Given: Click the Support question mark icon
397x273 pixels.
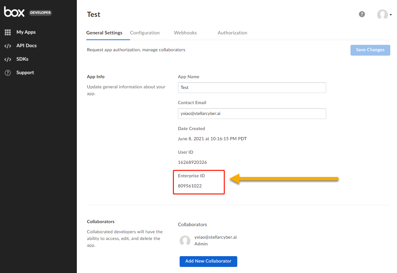Looking at the screenshot, I should 8,73.
